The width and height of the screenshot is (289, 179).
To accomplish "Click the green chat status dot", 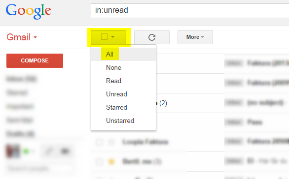I will click(26, 151).
